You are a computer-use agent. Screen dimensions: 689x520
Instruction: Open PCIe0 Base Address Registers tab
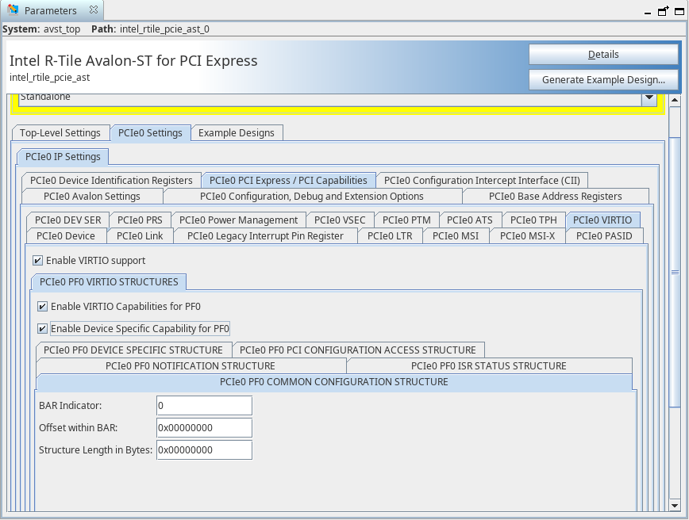[x=556, y=196]
